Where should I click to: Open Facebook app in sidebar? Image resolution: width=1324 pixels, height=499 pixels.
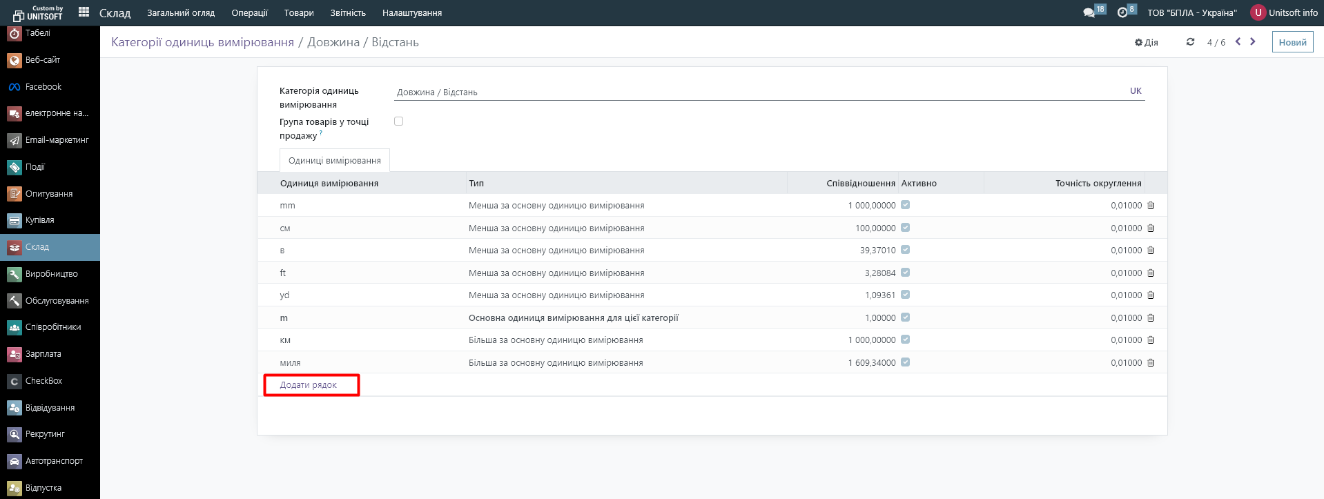(x=43, y=87)
